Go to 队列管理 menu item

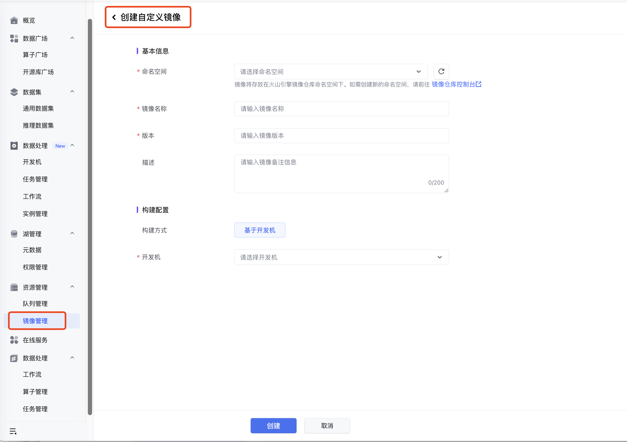(35, 304)
